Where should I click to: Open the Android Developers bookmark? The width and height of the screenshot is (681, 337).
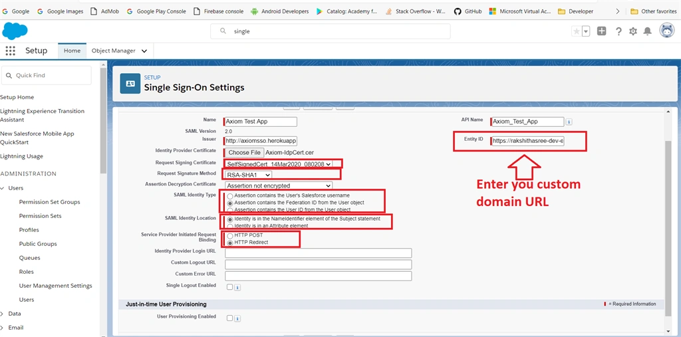pos(280,11)
